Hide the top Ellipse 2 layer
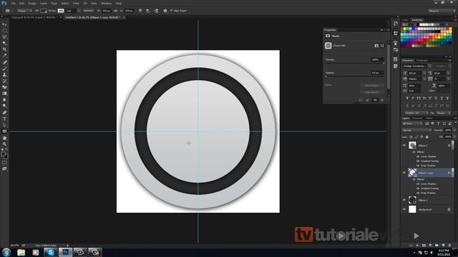The height and width of the screenshot is (257, 458). point(404,145)
